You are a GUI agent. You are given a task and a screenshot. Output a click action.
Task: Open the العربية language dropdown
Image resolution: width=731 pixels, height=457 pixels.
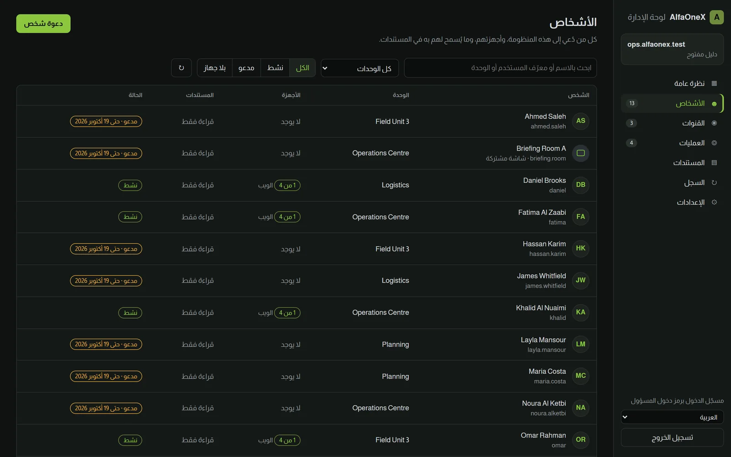click(672, 417)
